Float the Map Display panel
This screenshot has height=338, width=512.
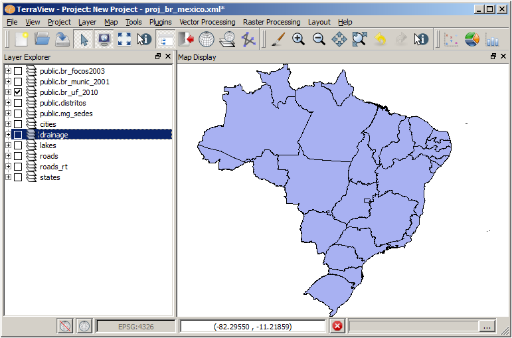[493, 56]
